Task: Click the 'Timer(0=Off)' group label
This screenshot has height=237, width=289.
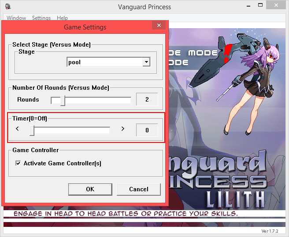Action: (30, 118)
